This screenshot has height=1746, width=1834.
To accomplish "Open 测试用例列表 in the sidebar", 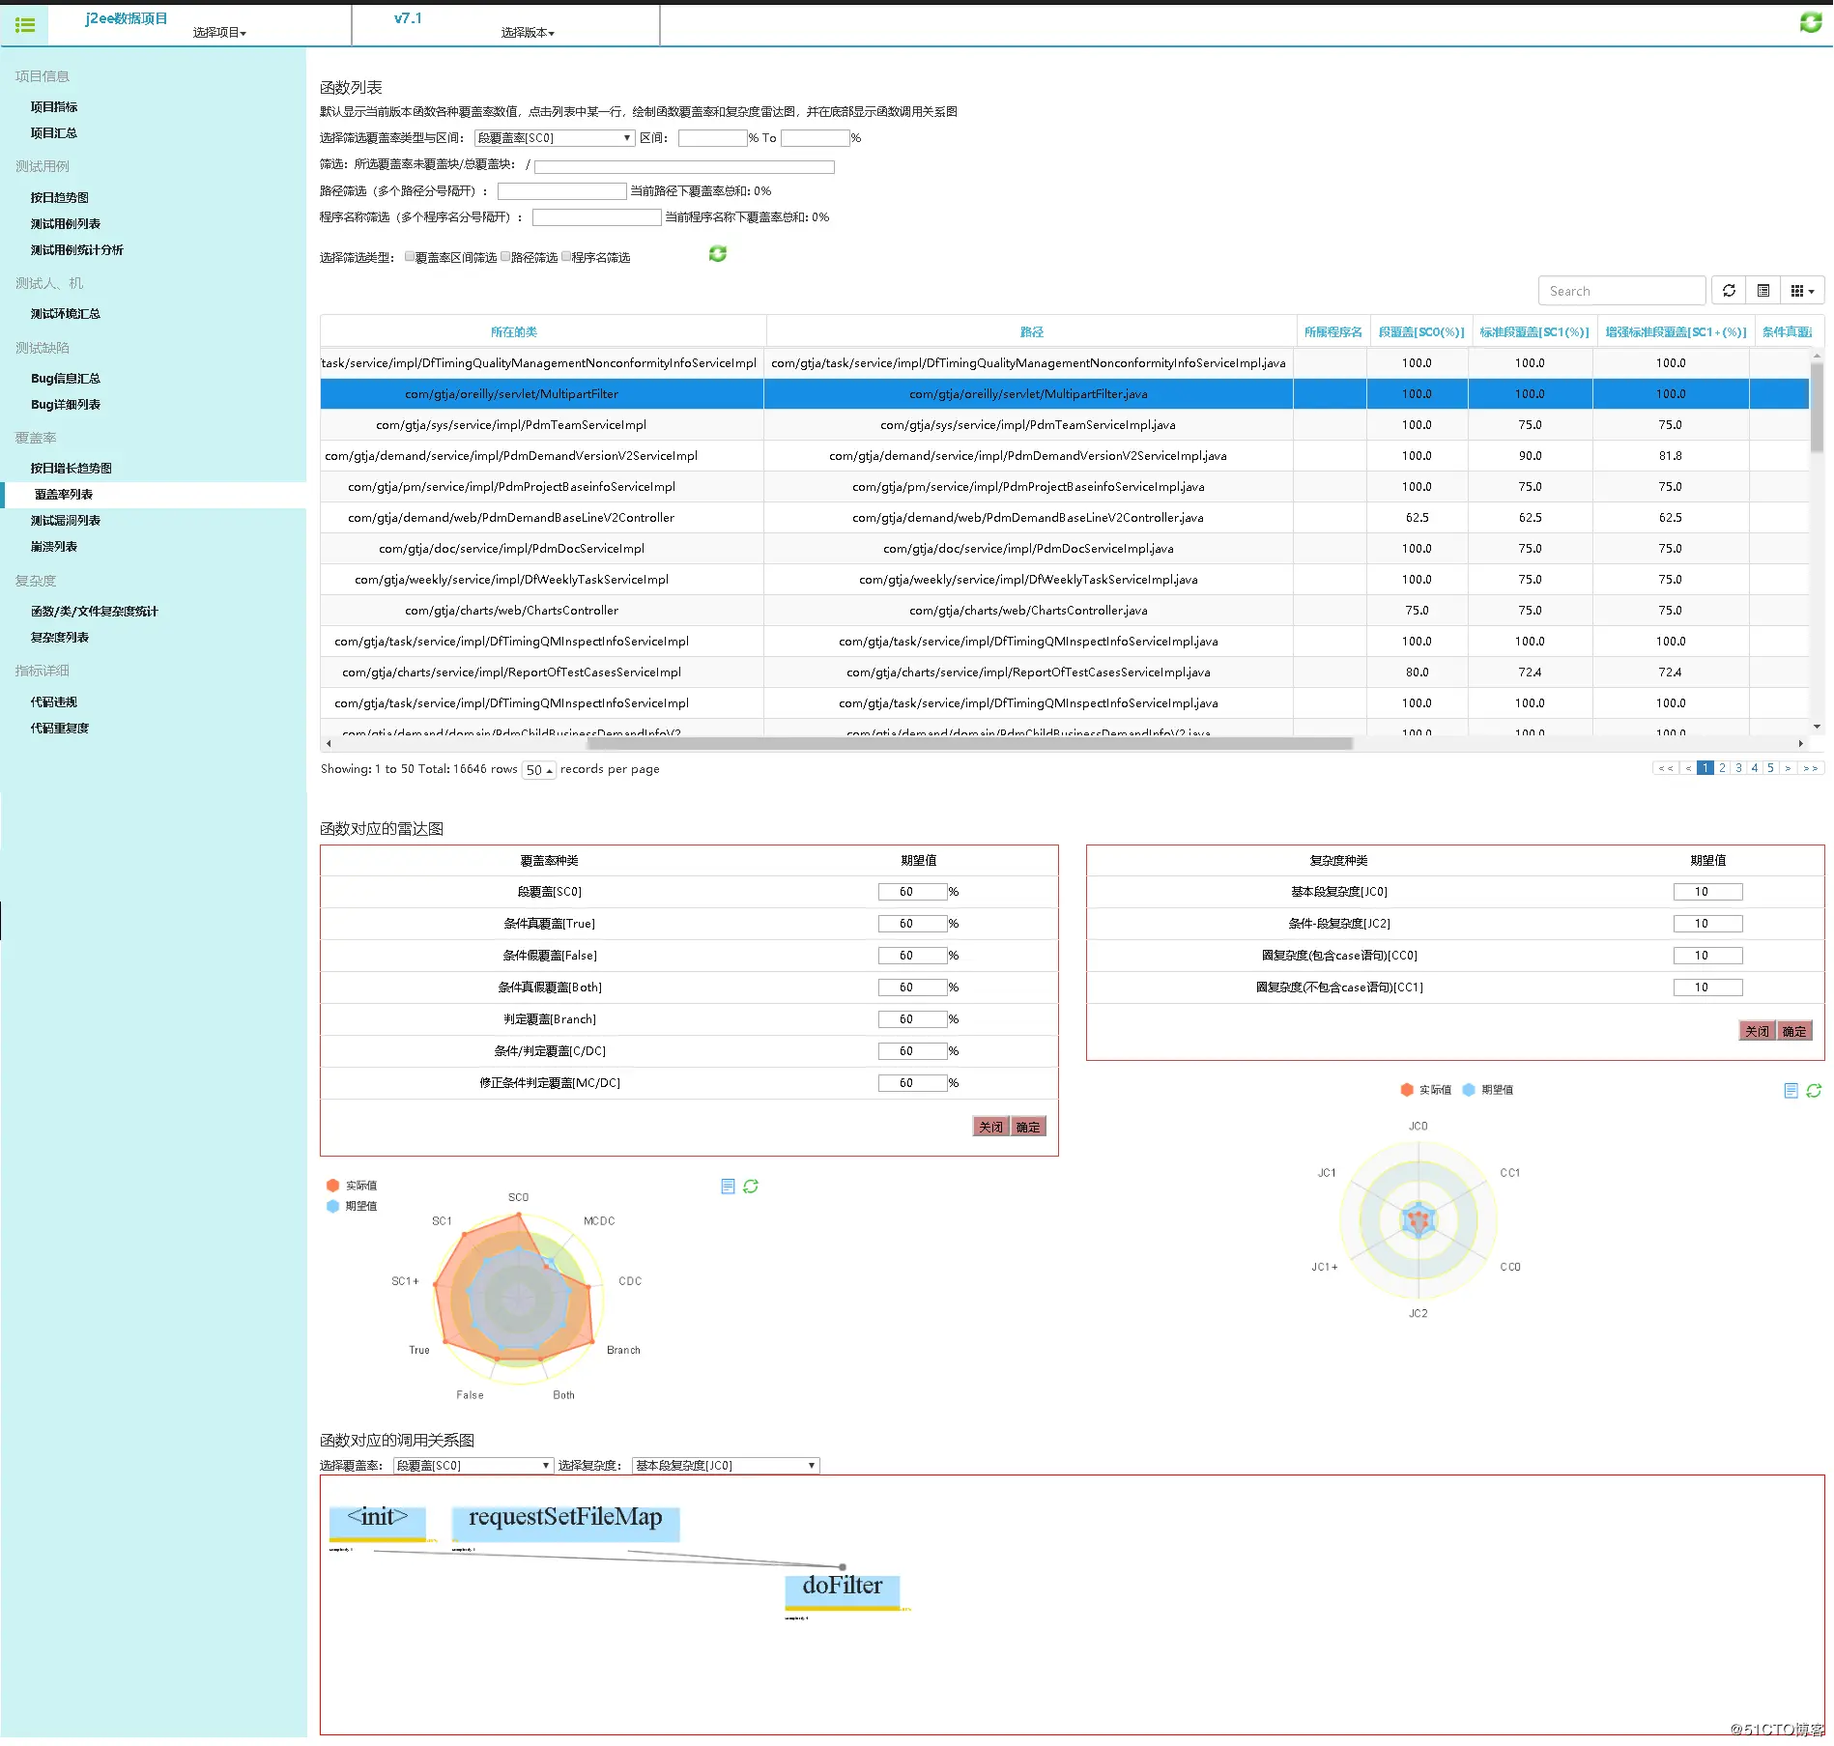I will 66,224.
